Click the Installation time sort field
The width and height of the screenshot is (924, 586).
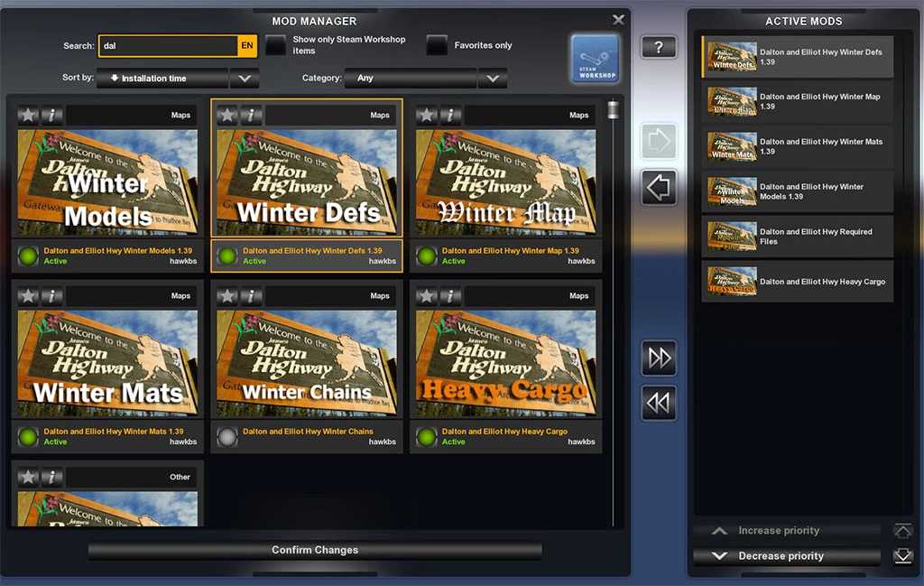pos(162,79)
